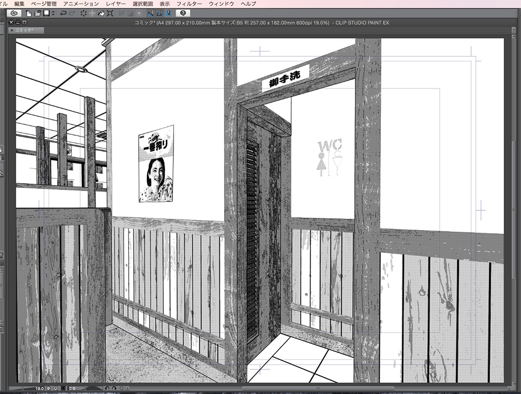The height and width of the screenshot is (394, 521).
Task: Click the fit-to-screen button in the status bar
Action: click(63, 388)
